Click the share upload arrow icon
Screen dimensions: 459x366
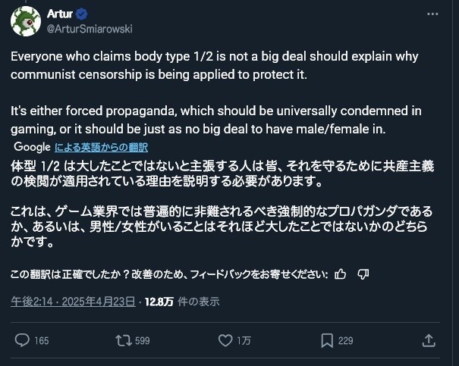click(x=428, y=340)
